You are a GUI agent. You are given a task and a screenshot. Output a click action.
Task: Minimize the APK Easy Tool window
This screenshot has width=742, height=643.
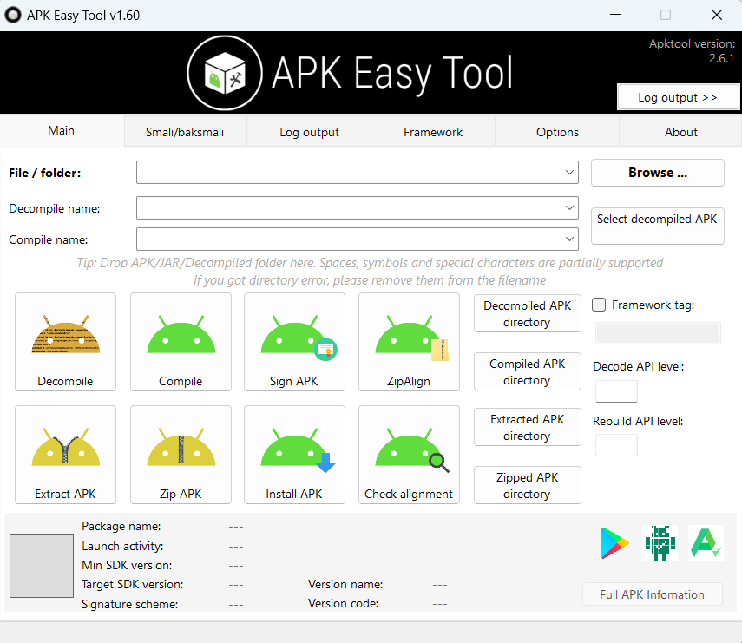pyautogui.click(x=615, y=15)
